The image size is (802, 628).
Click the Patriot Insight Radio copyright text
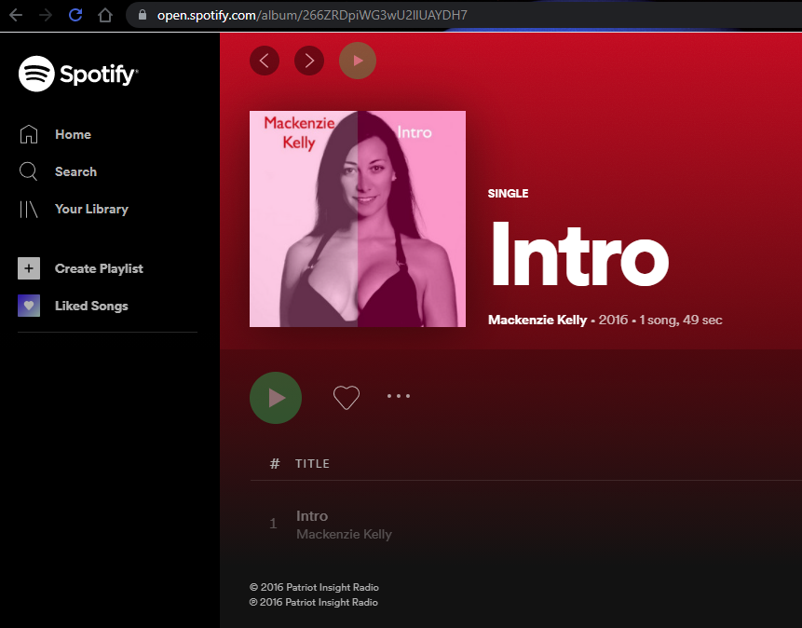pos(314,587)
